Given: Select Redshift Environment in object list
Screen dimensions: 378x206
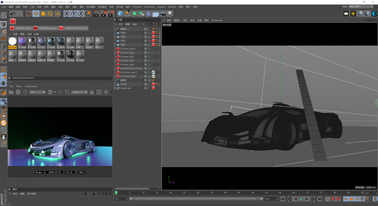Looking at the screenshot, I should [131, 68].
